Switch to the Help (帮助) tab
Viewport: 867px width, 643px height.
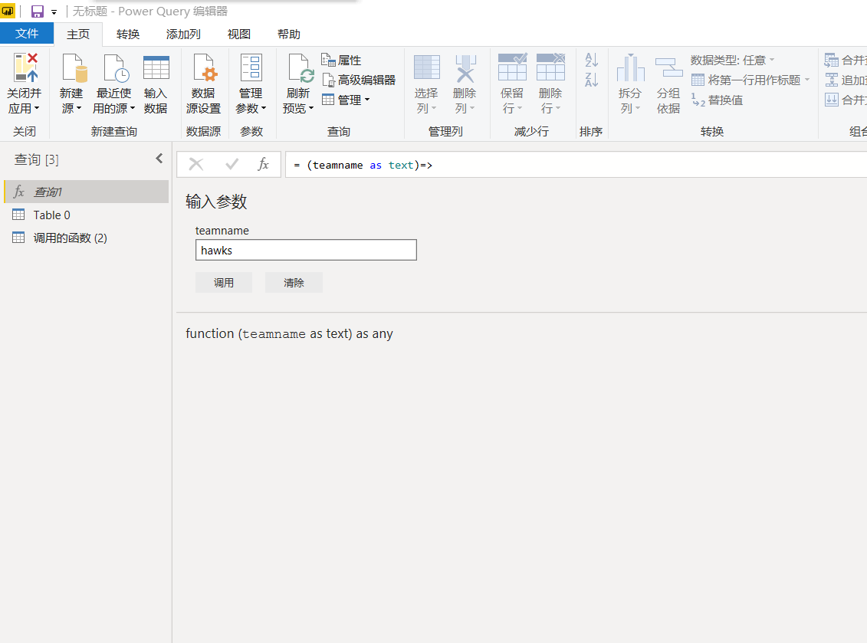289,34
